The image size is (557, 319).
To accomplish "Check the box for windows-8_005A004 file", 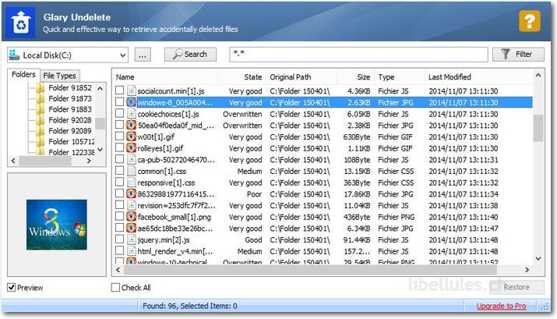I will click(120, 101).
